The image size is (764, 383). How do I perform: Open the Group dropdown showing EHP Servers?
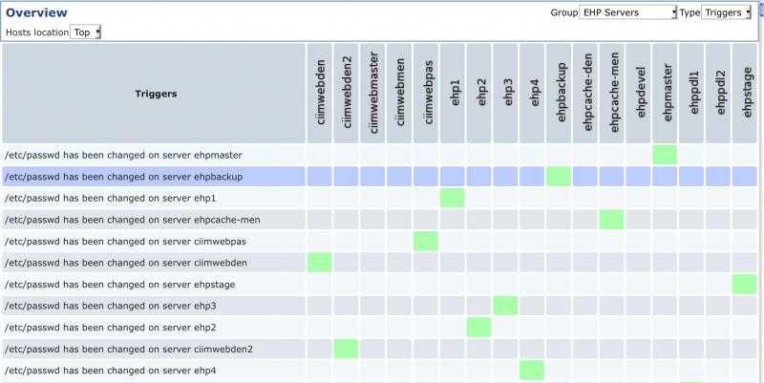628,12
